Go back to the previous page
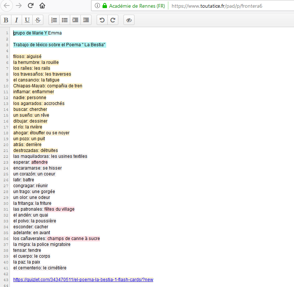 pos(7,6)
